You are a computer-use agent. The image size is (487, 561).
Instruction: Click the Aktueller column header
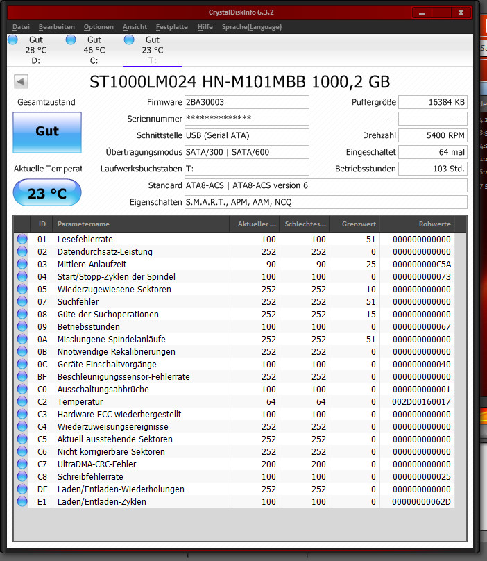tap(254, 224)
